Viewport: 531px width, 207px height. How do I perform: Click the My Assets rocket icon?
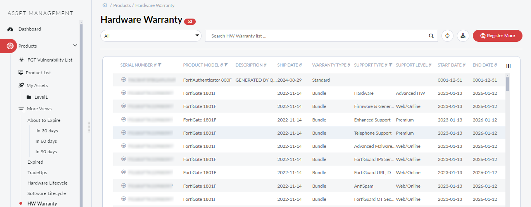coord(21,85)
